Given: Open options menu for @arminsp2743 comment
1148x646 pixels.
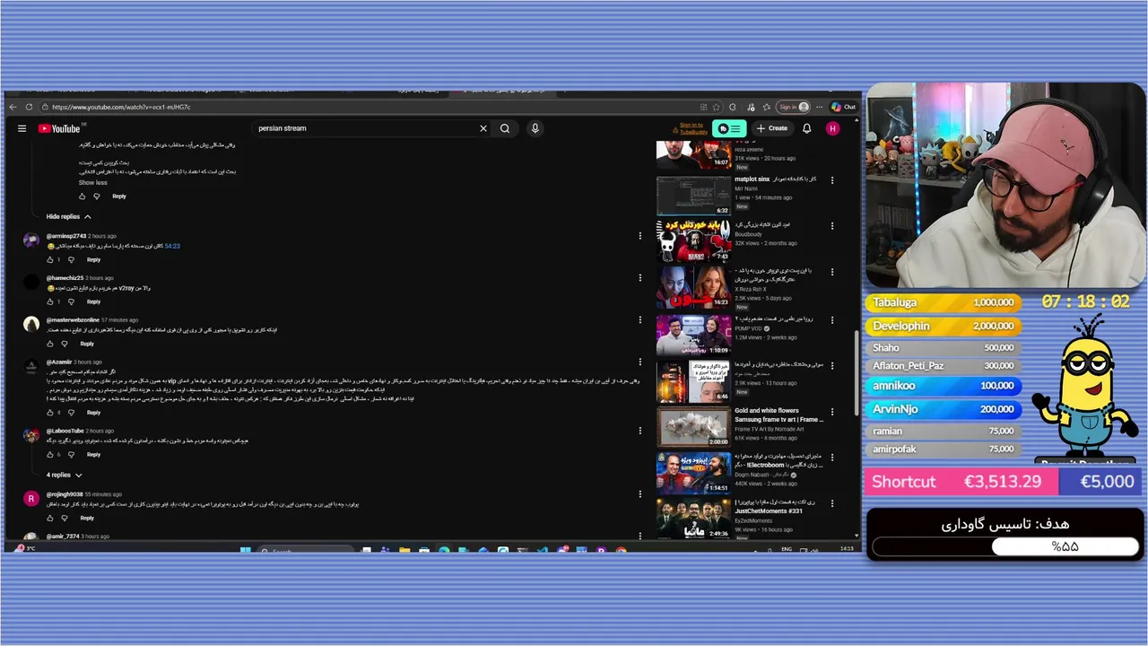Looking at the screenshot, I should [640, 236].
